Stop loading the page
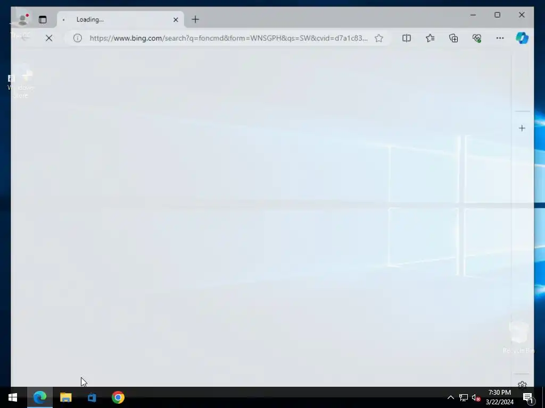The width and height of the screenshot is (545, 408). (x=49, y=38)
